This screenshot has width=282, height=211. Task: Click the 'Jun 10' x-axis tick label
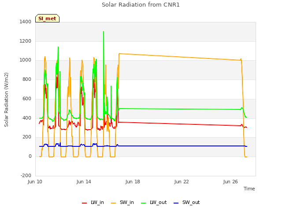pos(35,182)
